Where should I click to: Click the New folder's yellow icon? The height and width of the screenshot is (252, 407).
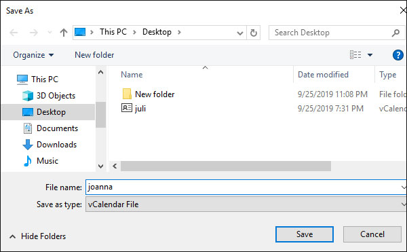(127, 94)
